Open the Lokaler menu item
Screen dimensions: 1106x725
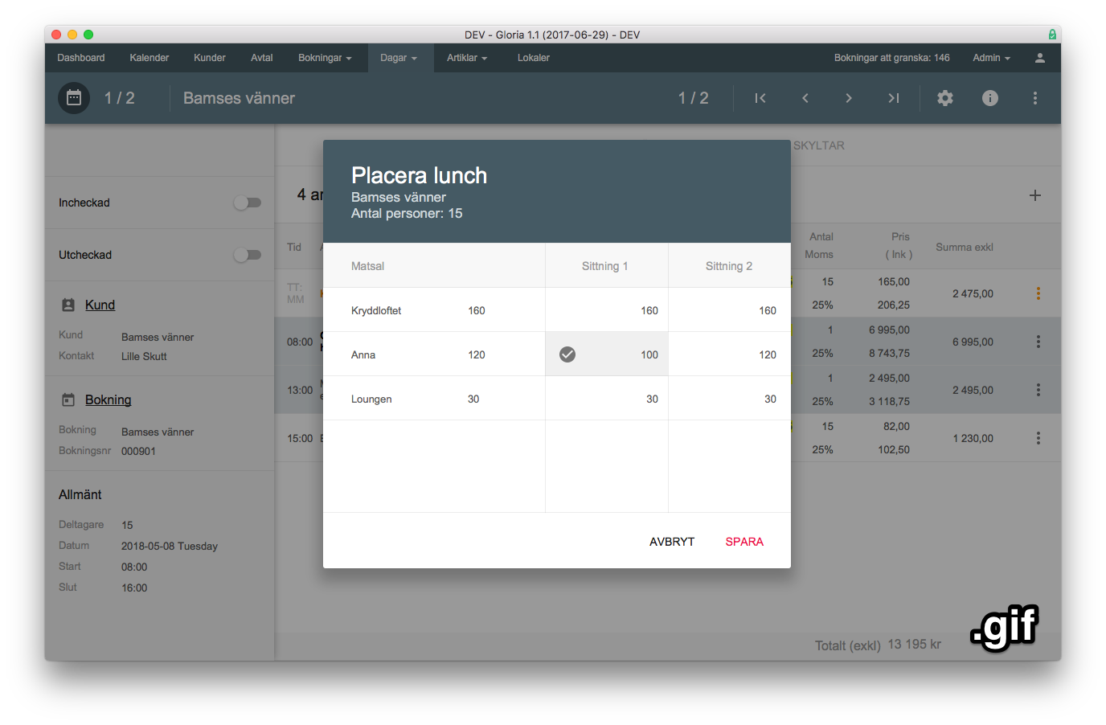click(x=534, y=58)
